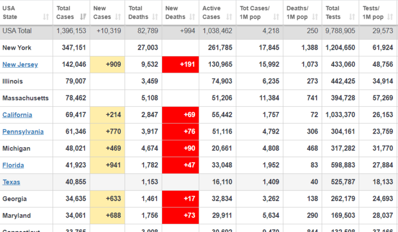This screenshot has height=232, width=398.
Task: Follow the Pennsylvania link
Action: 23,132
